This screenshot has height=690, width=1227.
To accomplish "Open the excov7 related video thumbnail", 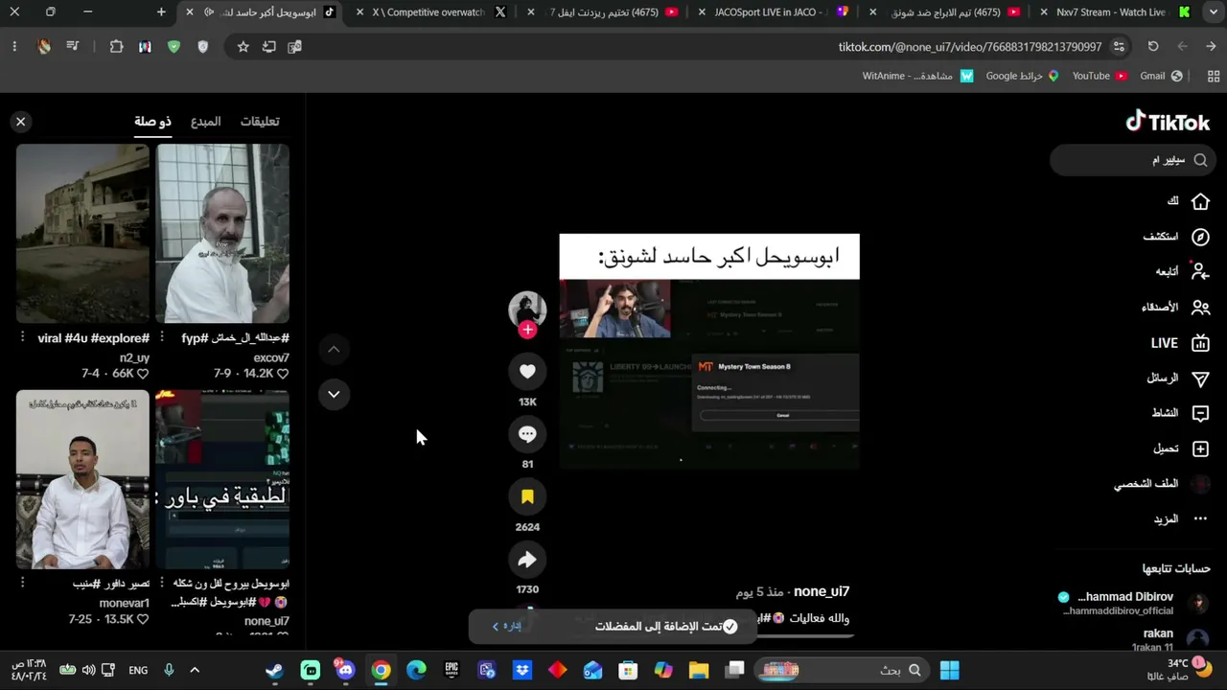I will coord(222,234).
